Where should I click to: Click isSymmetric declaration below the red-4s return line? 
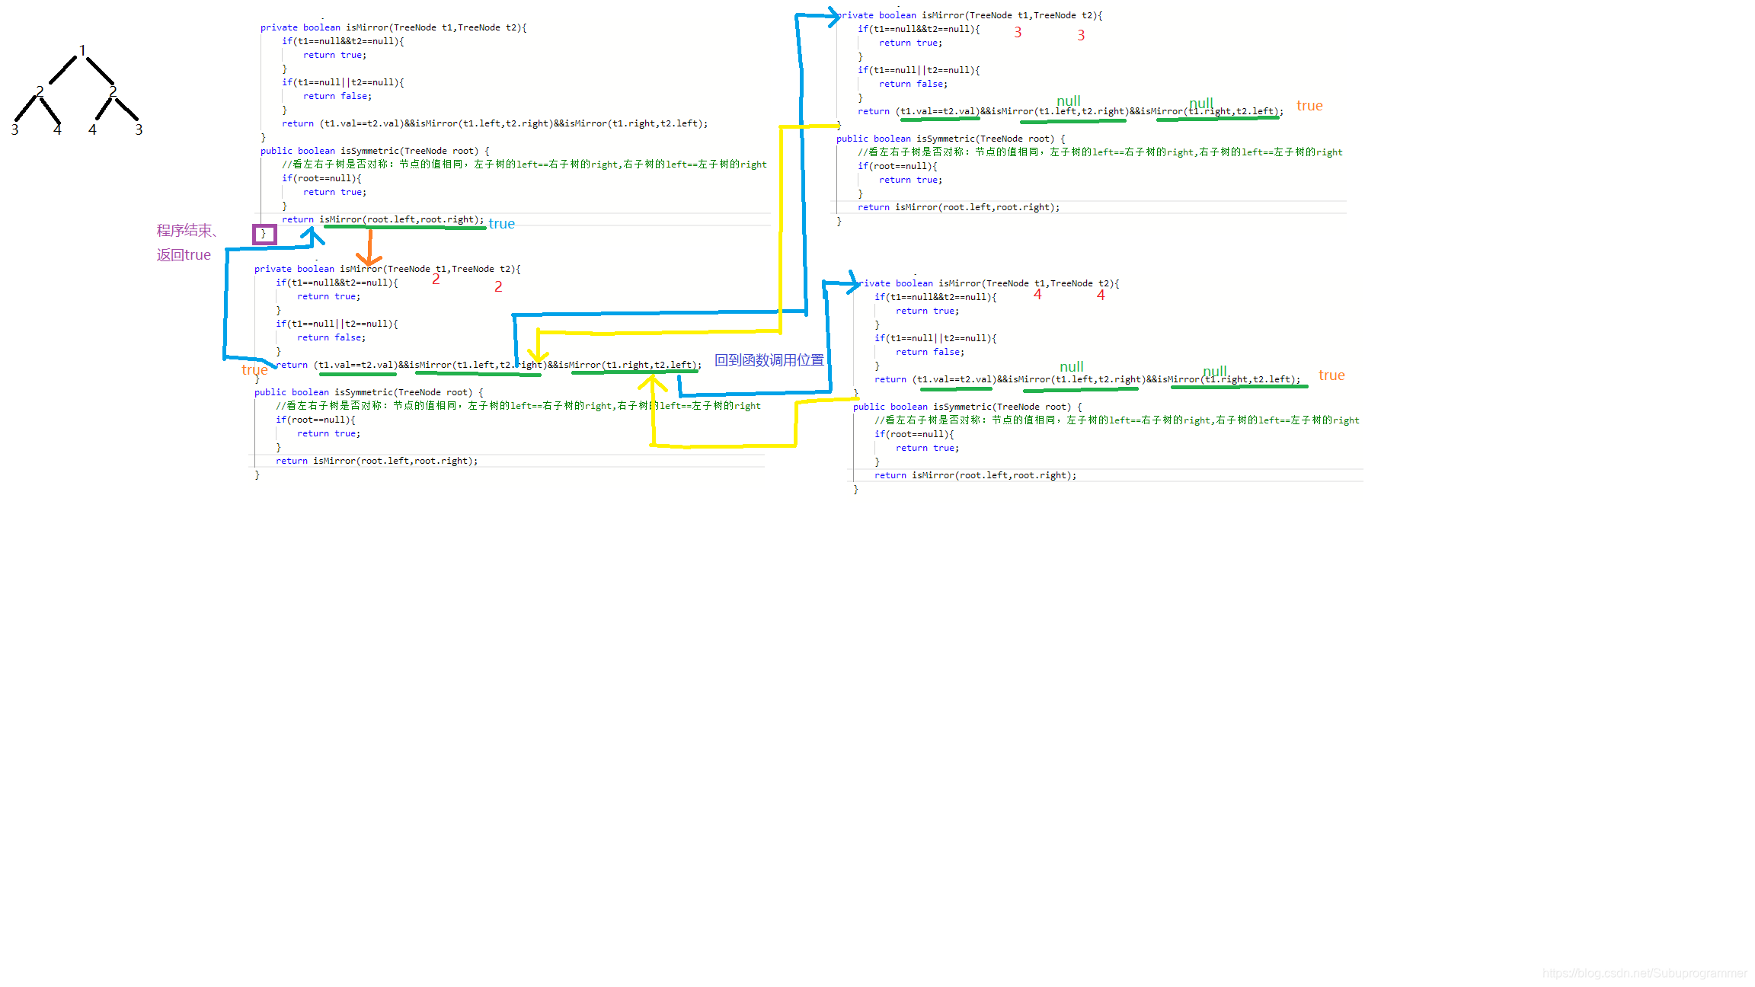[x=967, y=407]
